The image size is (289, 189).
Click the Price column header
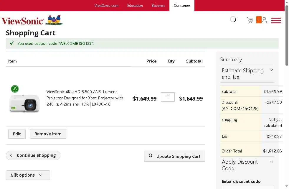[151, 61]
